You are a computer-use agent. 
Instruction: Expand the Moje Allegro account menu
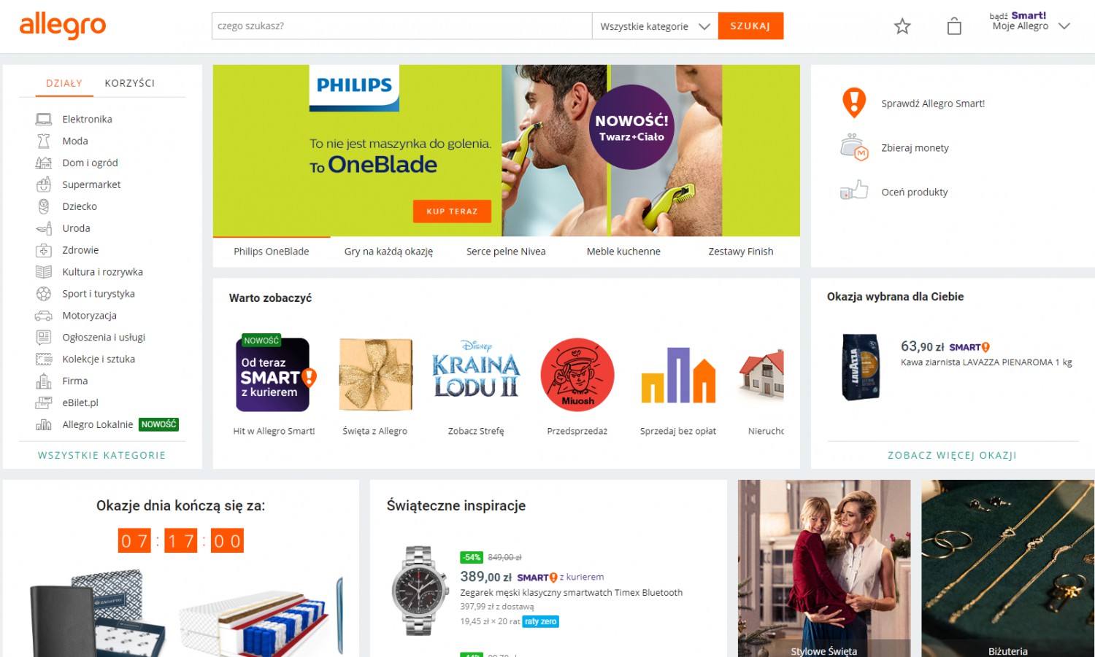1029,21
